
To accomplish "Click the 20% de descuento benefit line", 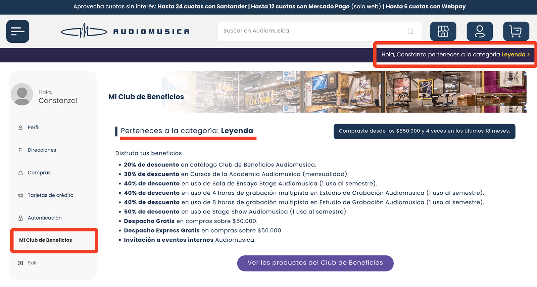I will coord(220,165).
